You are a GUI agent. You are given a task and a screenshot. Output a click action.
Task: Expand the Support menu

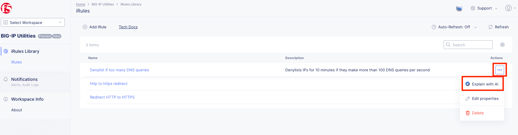(484, 8)
